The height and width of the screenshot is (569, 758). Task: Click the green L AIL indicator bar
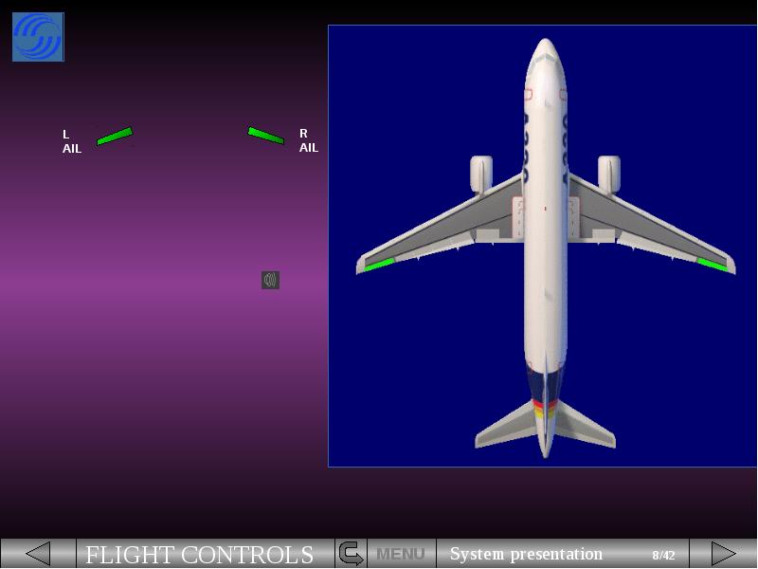(x=115, y=137)
